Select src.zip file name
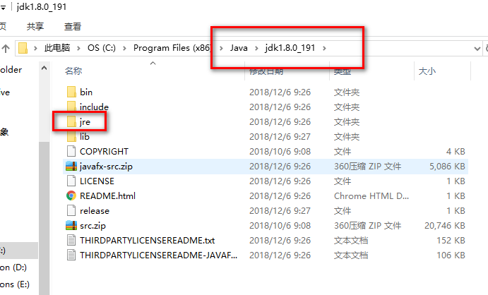 pyautogui.click(x=93, y=226)
